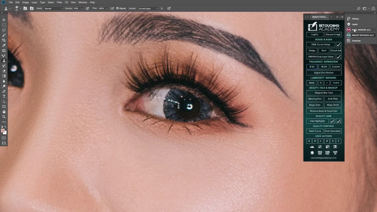This screenshot has width=377, height=212.
Task: Select the Gradient tool
Action: pyautogui.click(x=4, y=76)
